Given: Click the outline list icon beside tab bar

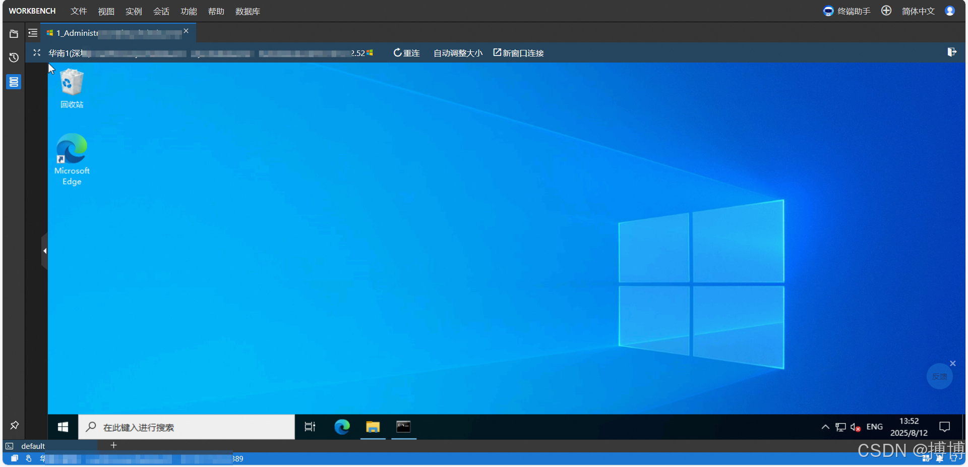Looking at the screenshot, I should 32,33.
